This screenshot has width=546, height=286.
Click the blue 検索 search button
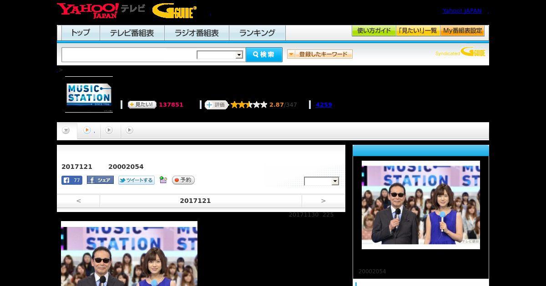tap(264, 54)
